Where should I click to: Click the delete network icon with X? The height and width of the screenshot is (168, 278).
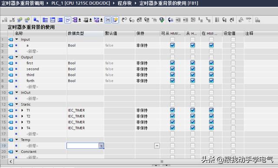pyautogui.click(x=12, y=20)
